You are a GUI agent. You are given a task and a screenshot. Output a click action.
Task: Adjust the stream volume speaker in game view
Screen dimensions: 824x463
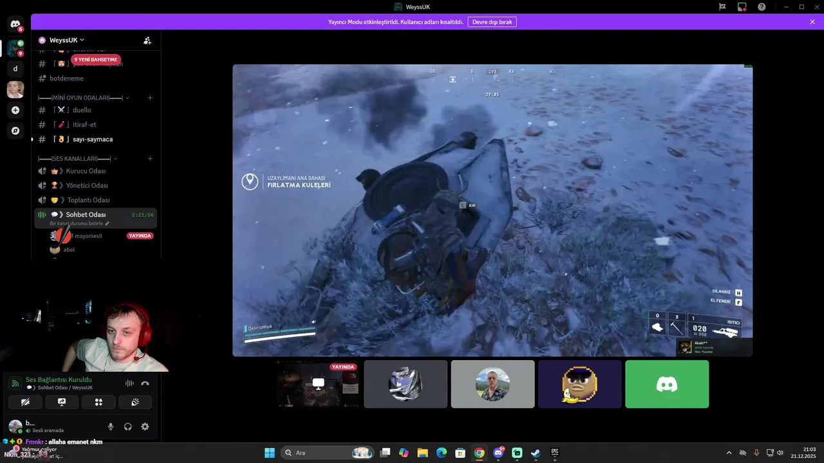click(314, 322)
